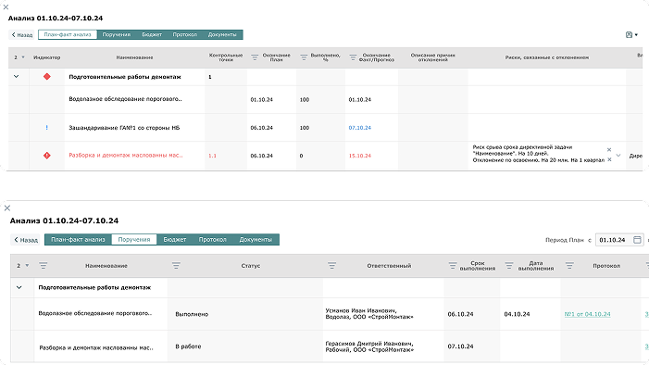The width and height of the screenshot is (649, 365).
Task: Click the filter icon beside the Статус column
Action: coord(176,266)
